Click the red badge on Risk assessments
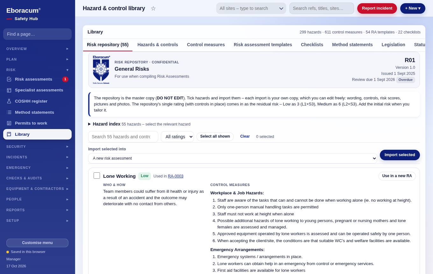The height and width of the screenshot is (274, 433). click(x=65, y=79)
